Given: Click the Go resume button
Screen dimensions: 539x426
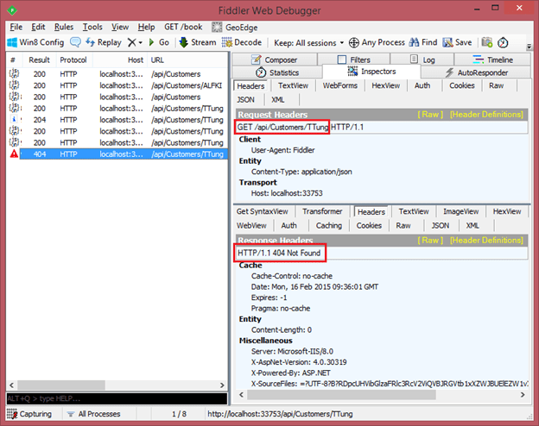Looking at the screenshot, I should (159, 42).
